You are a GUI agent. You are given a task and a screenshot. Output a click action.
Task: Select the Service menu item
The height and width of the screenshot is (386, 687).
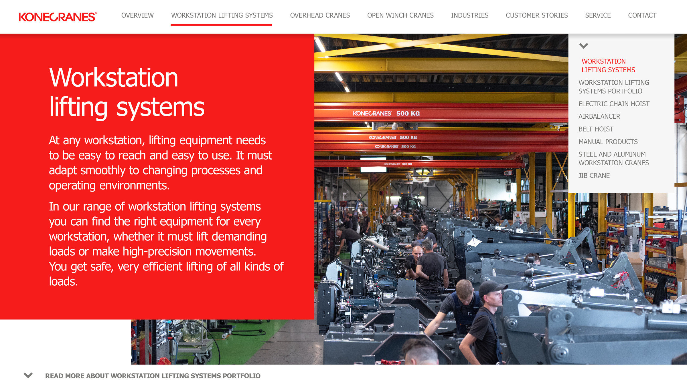pyautogui.click(x=598, y=15)
